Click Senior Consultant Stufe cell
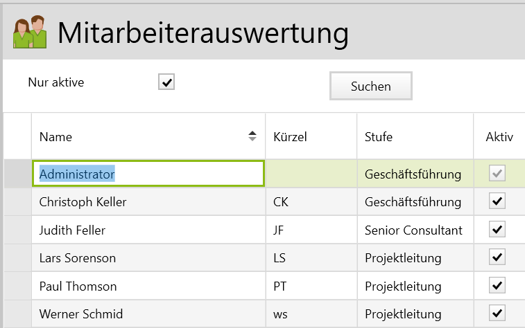 [x=415, y=230]
